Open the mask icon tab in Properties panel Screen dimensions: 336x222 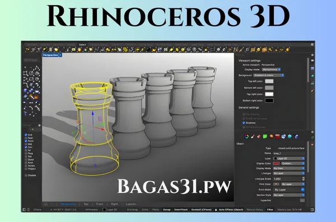click(283, 136)
